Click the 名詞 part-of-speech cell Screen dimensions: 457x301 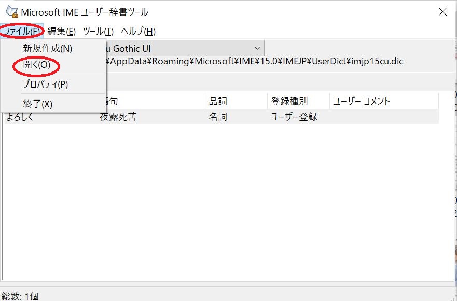pyautogui.click(x=218, y=117)
